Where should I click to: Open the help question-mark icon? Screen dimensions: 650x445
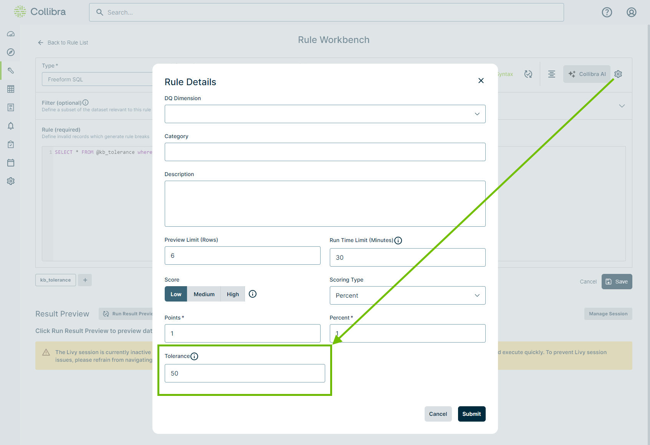coord(607,12)
